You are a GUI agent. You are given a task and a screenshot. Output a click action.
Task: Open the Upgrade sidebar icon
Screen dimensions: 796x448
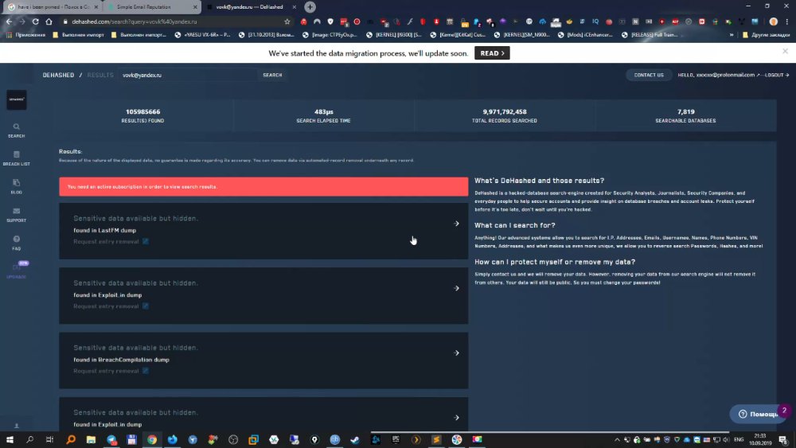click(x=16, y=271)
